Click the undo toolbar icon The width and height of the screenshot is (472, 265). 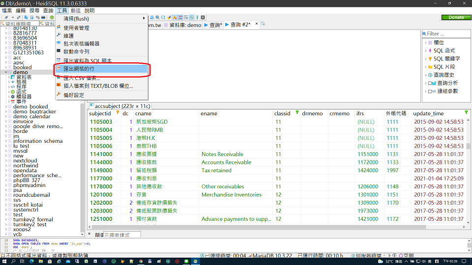pyautogui.click(x=38, y=18)
